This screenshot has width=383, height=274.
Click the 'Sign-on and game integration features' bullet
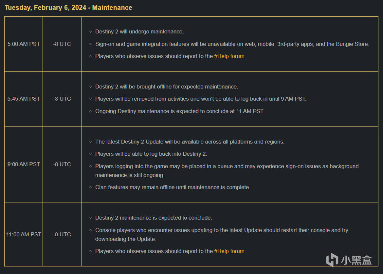tap(232, 44)
